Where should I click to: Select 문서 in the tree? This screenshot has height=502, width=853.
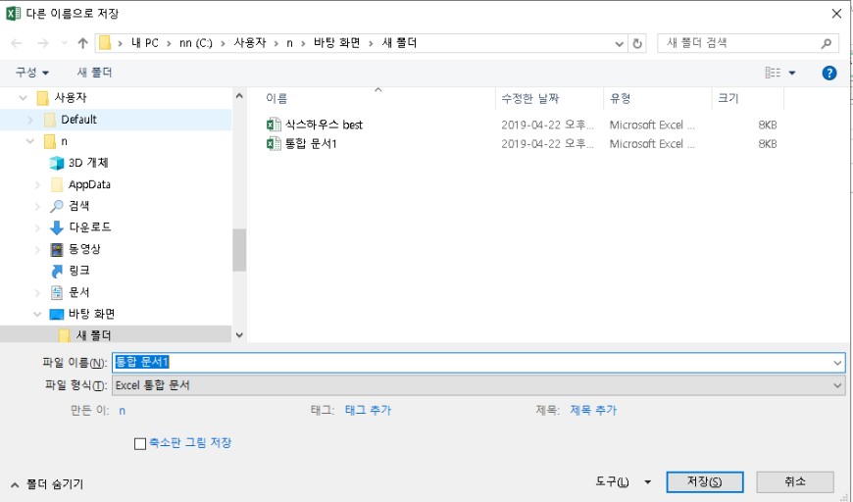(x=78, y=292)
